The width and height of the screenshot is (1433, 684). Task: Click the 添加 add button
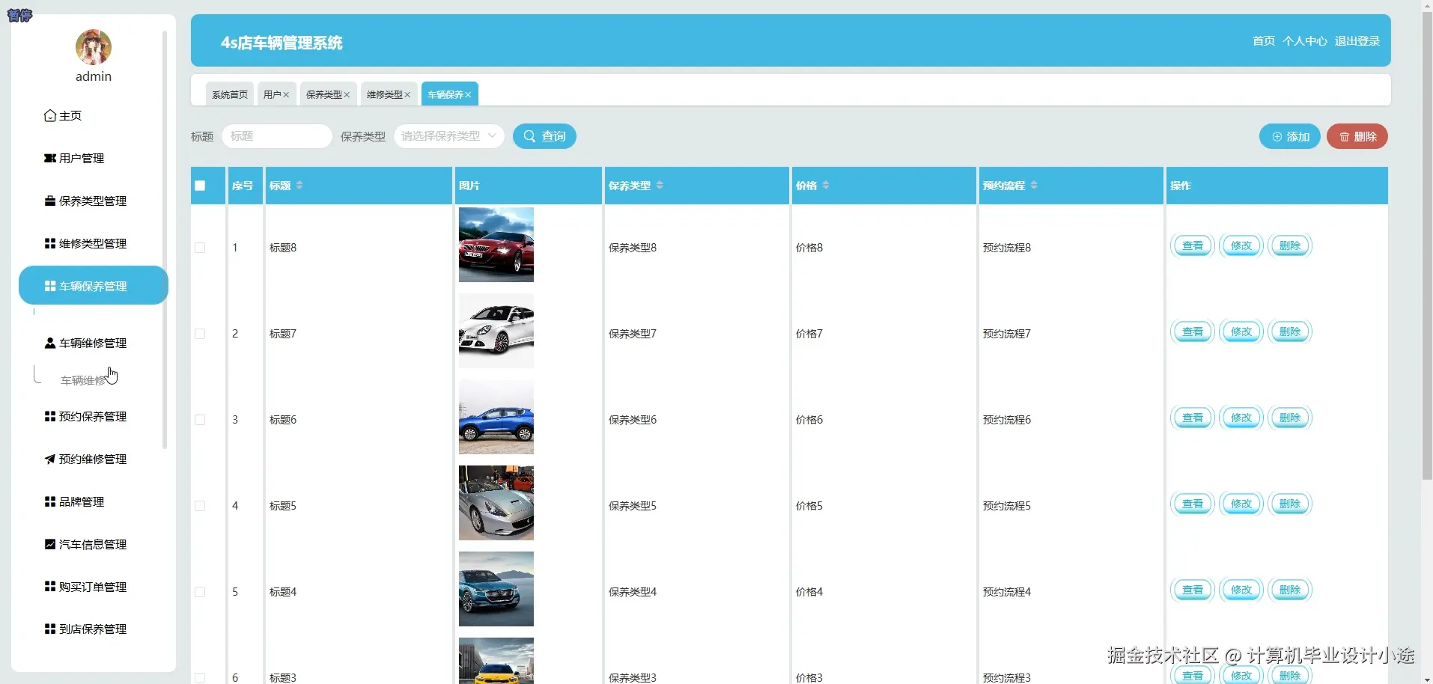[x=1290, y=136]
